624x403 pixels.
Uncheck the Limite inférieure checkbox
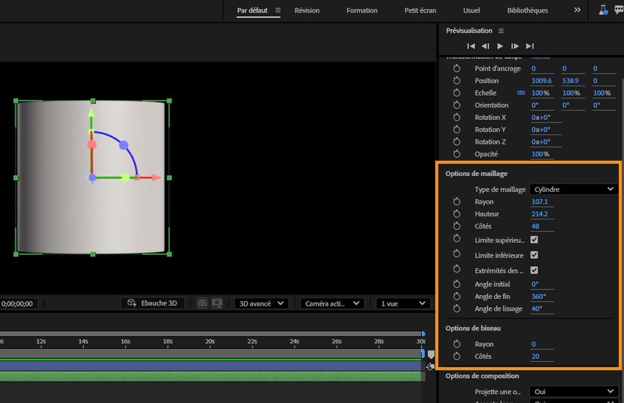pyautogui.click(x=534, y=255)
